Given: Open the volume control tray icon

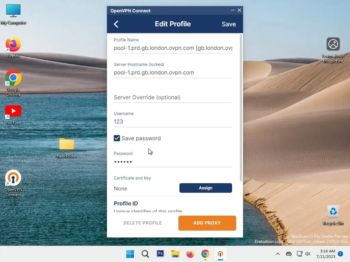Looking at the screenshot, I should [308, 254].
